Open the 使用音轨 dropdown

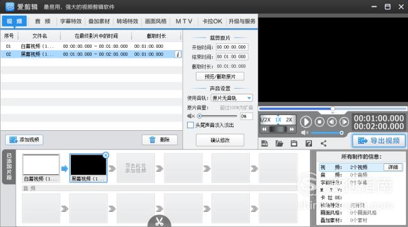[x=232, y=98]
